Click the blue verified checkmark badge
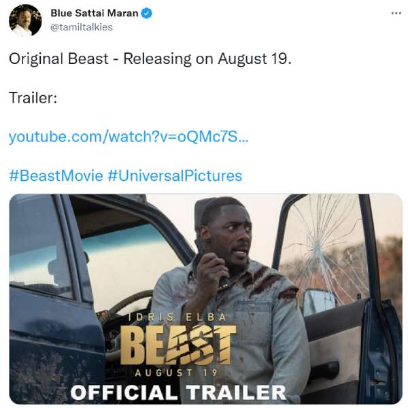 coord(146,13)
